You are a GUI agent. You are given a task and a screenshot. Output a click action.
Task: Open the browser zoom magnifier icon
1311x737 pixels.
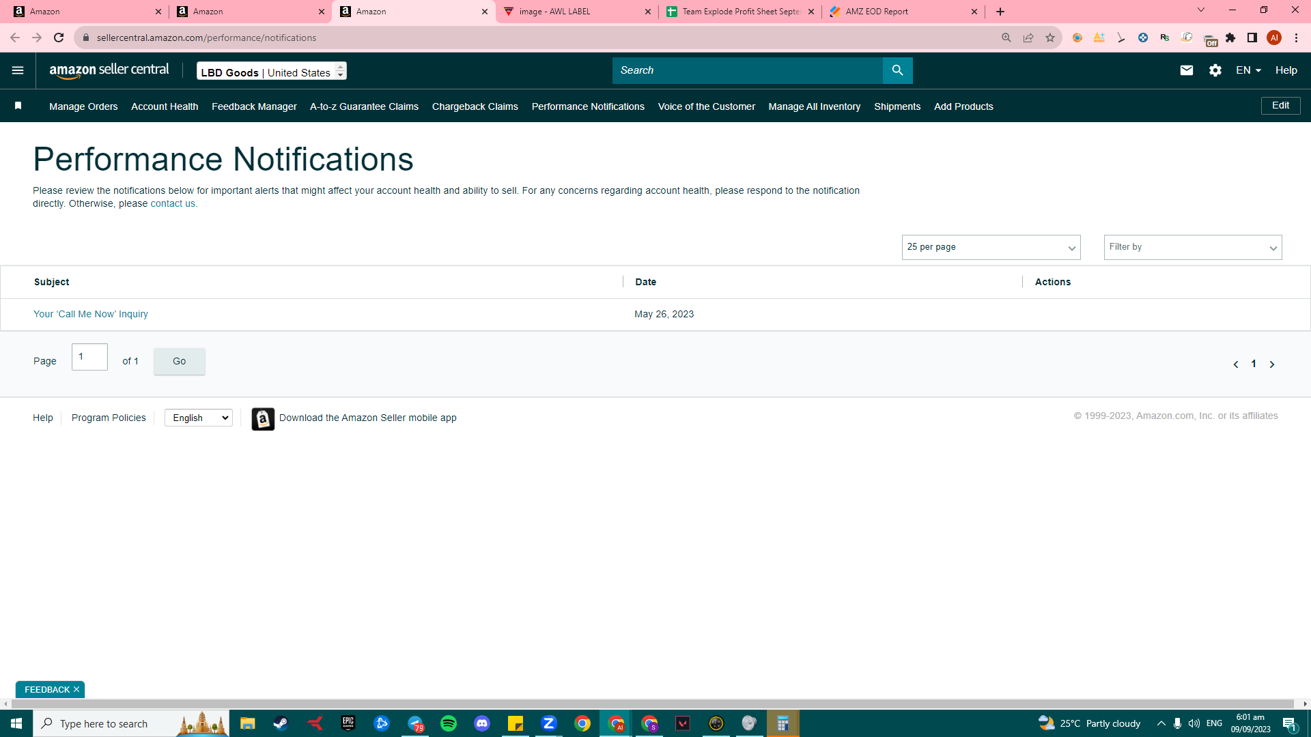pos(1006,38)
